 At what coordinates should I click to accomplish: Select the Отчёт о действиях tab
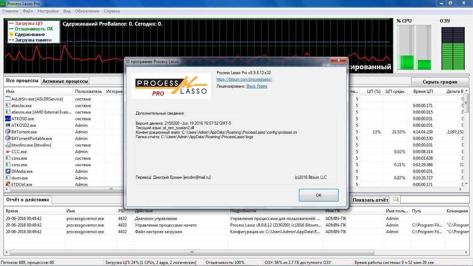tap(28, 200)
